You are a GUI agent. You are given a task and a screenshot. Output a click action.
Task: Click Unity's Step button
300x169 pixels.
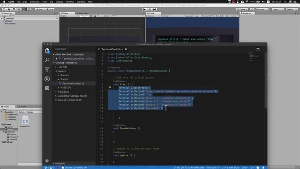click(x=155, y=9)
